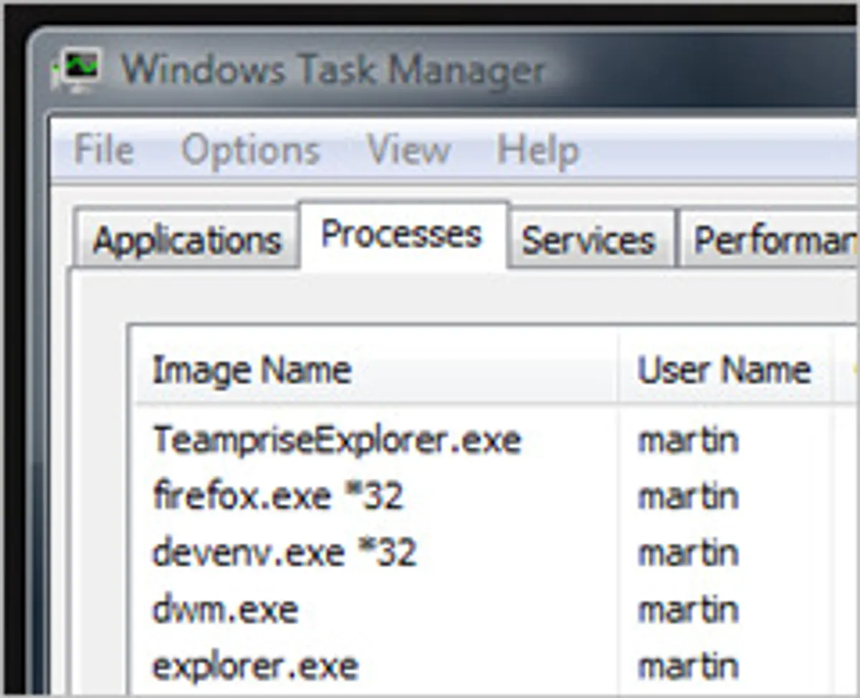Click martin user next to TeampriseExplorer.exe
Viewport: 860px width, 698px height.
point(688,440)
